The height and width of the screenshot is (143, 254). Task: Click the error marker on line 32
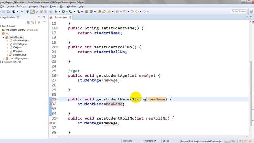50,104
